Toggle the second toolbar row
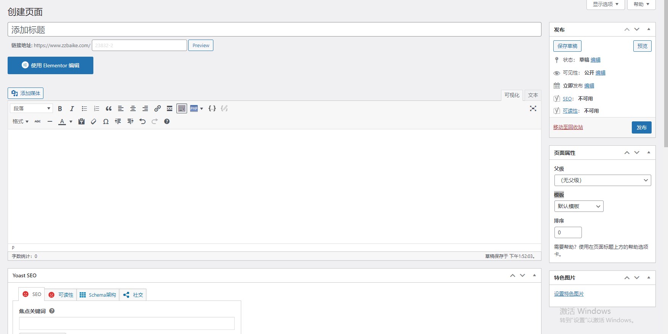668x334 pixels. coord(182,109)
